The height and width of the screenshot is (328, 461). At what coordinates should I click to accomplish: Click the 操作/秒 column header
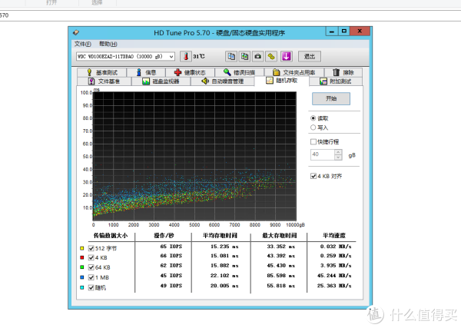point(164,236)
